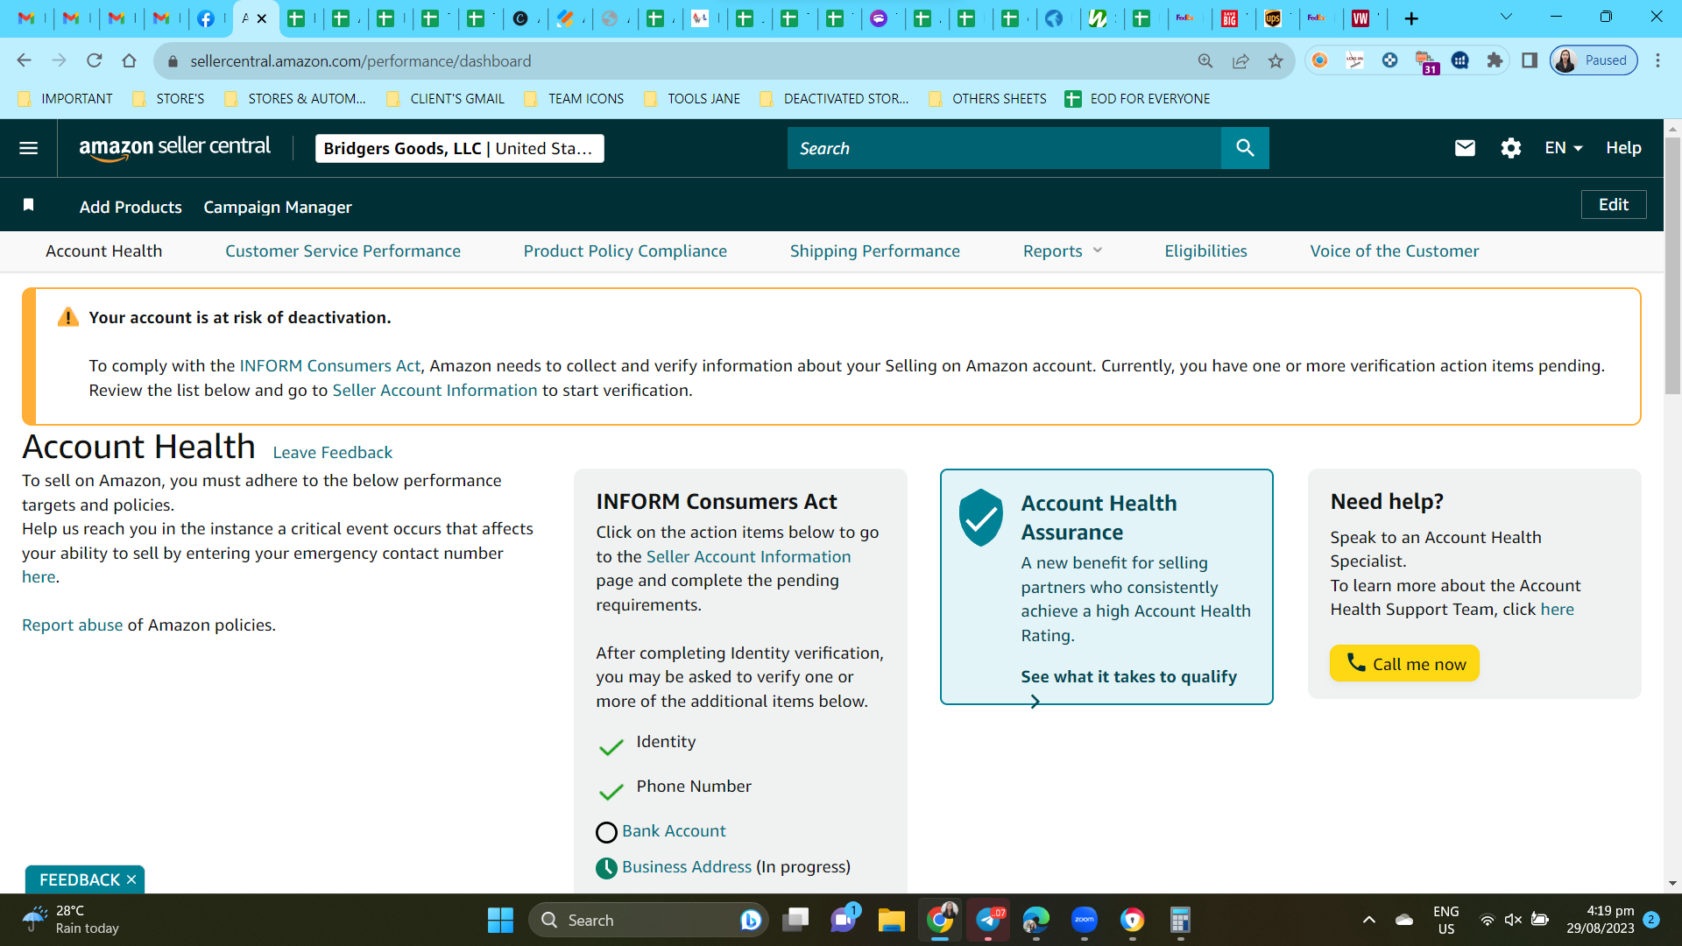Click Add Products in the bookmark bar
Screen dimensions: 1682x946
131,207
